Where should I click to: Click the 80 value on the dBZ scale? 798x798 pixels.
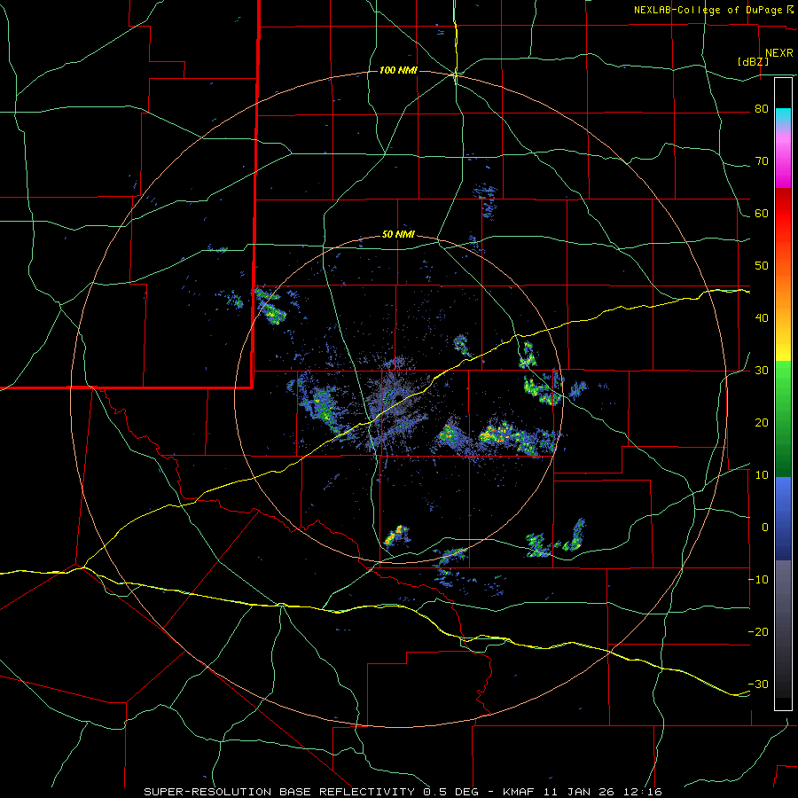click(762, 109)
